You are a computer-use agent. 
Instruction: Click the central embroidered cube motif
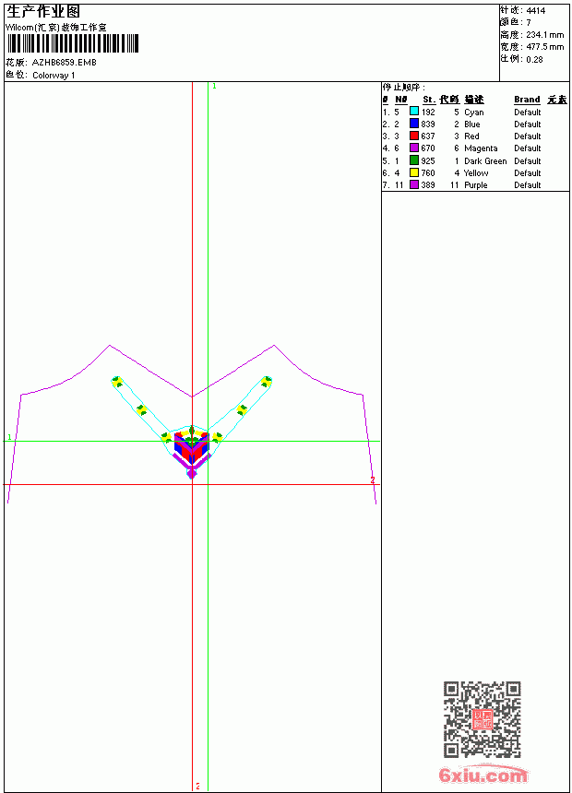pos(191,446)
